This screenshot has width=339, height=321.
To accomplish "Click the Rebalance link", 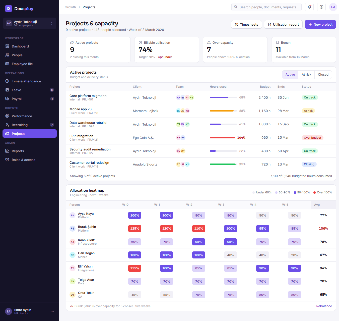I will click(x=324, y=306).
